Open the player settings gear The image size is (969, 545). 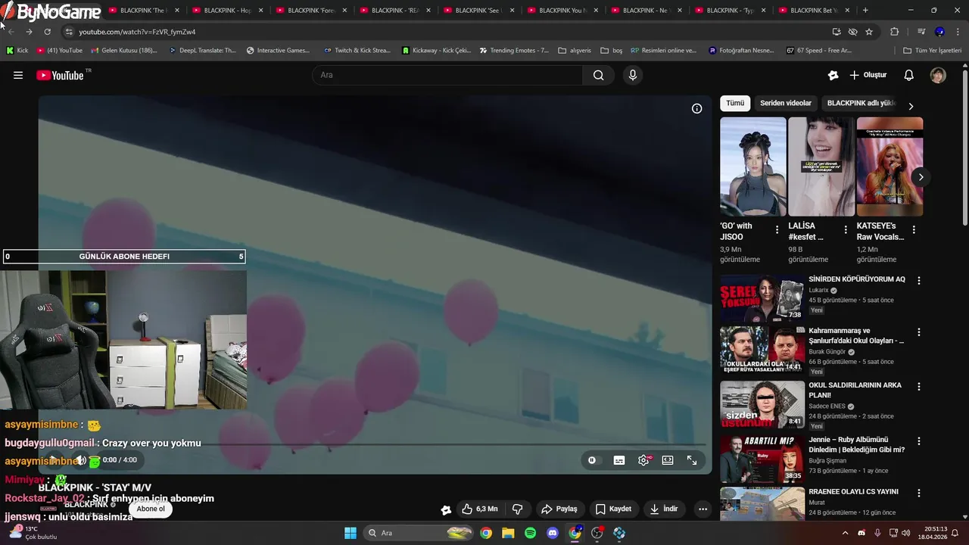point(643,460)
